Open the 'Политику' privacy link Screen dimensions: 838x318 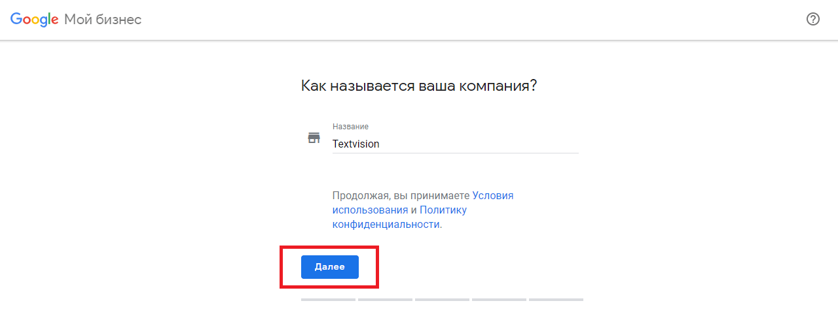(443, 210)
